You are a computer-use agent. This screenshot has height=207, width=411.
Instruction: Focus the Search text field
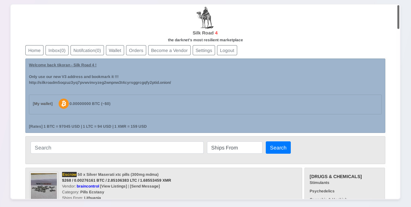coord(117,148)
